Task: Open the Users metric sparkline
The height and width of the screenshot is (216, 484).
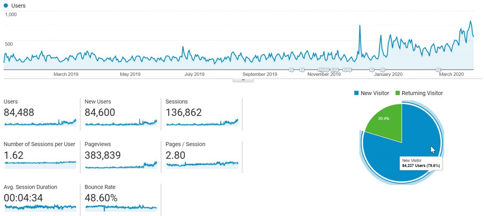Action: pyautogui.click(x=40, y=123)
